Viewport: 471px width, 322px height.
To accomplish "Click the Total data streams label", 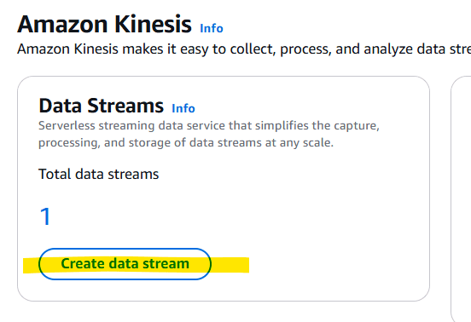I will pyautogui.click(x=98, y=174).
